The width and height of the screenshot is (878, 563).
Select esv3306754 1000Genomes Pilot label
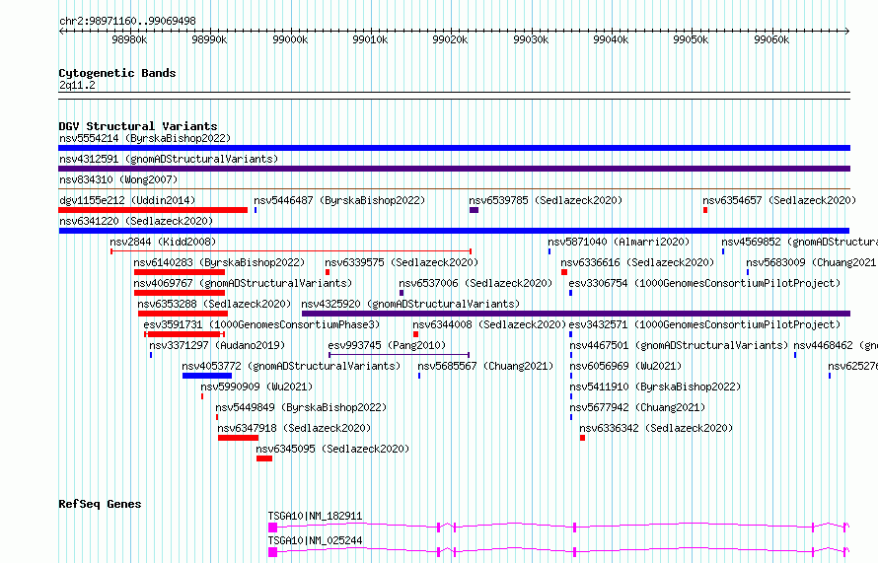click(x=704, y=283)
